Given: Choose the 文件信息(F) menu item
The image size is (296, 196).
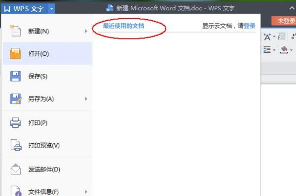Looking at the screenshot, I should [47, 192].
